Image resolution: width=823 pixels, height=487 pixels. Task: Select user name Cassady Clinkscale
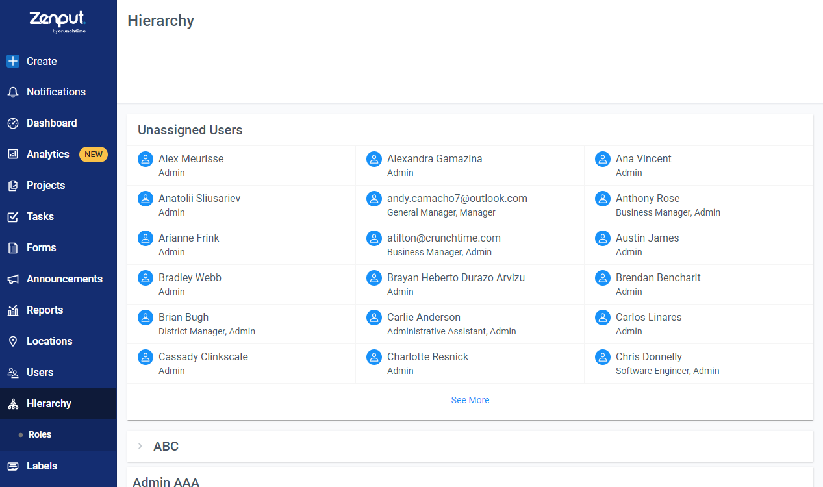pos(203,356)
